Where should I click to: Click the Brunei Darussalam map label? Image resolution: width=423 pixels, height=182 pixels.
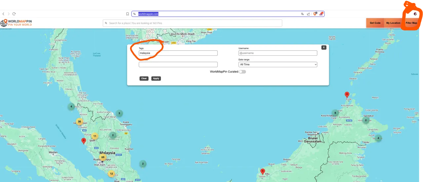point(313,140)
